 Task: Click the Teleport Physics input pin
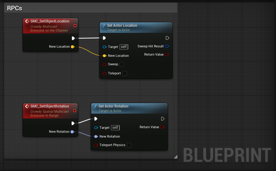point(96,145)
